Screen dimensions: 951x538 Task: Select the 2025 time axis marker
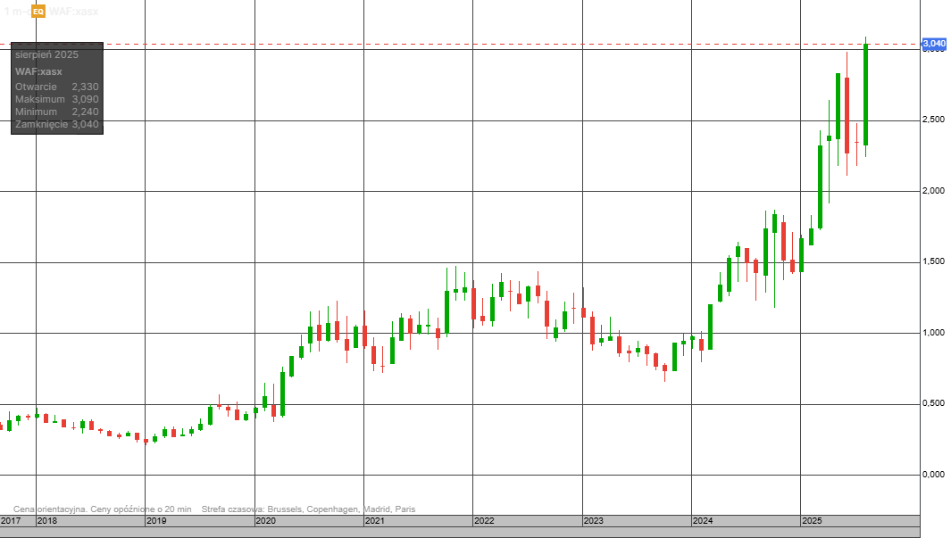coord(812,521)
